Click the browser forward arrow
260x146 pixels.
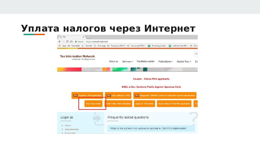point(63,42)
